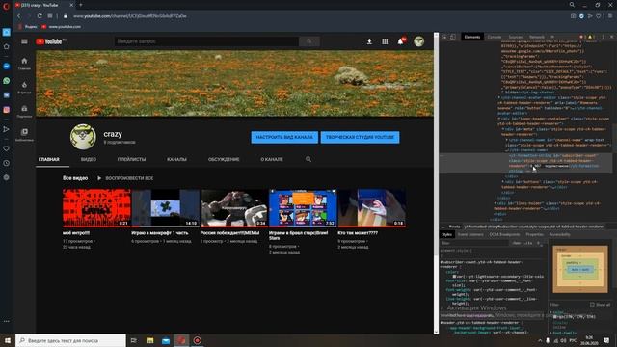The width and height of the screenshot is (617, 347).
Task: Toggle DevTools inspect element picker
Action: [x=444, y=37]
